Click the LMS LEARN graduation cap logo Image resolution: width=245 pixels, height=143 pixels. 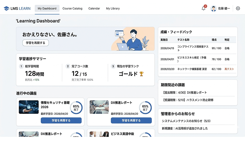click(x=6, y=9)
